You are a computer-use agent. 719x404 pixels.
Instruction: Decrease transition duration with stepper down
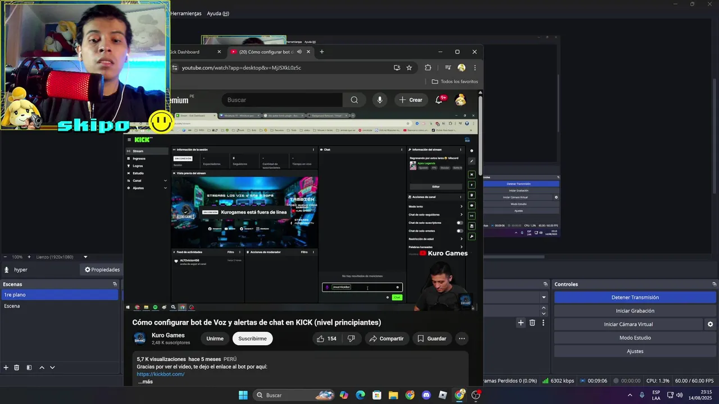pyautogui.click(x=543, y=313)
